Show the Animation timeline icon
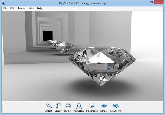 [79, 106]
